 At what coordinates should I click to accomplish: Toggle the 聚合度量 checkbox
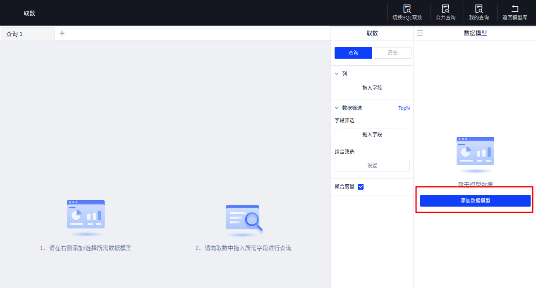click(361, 187)
